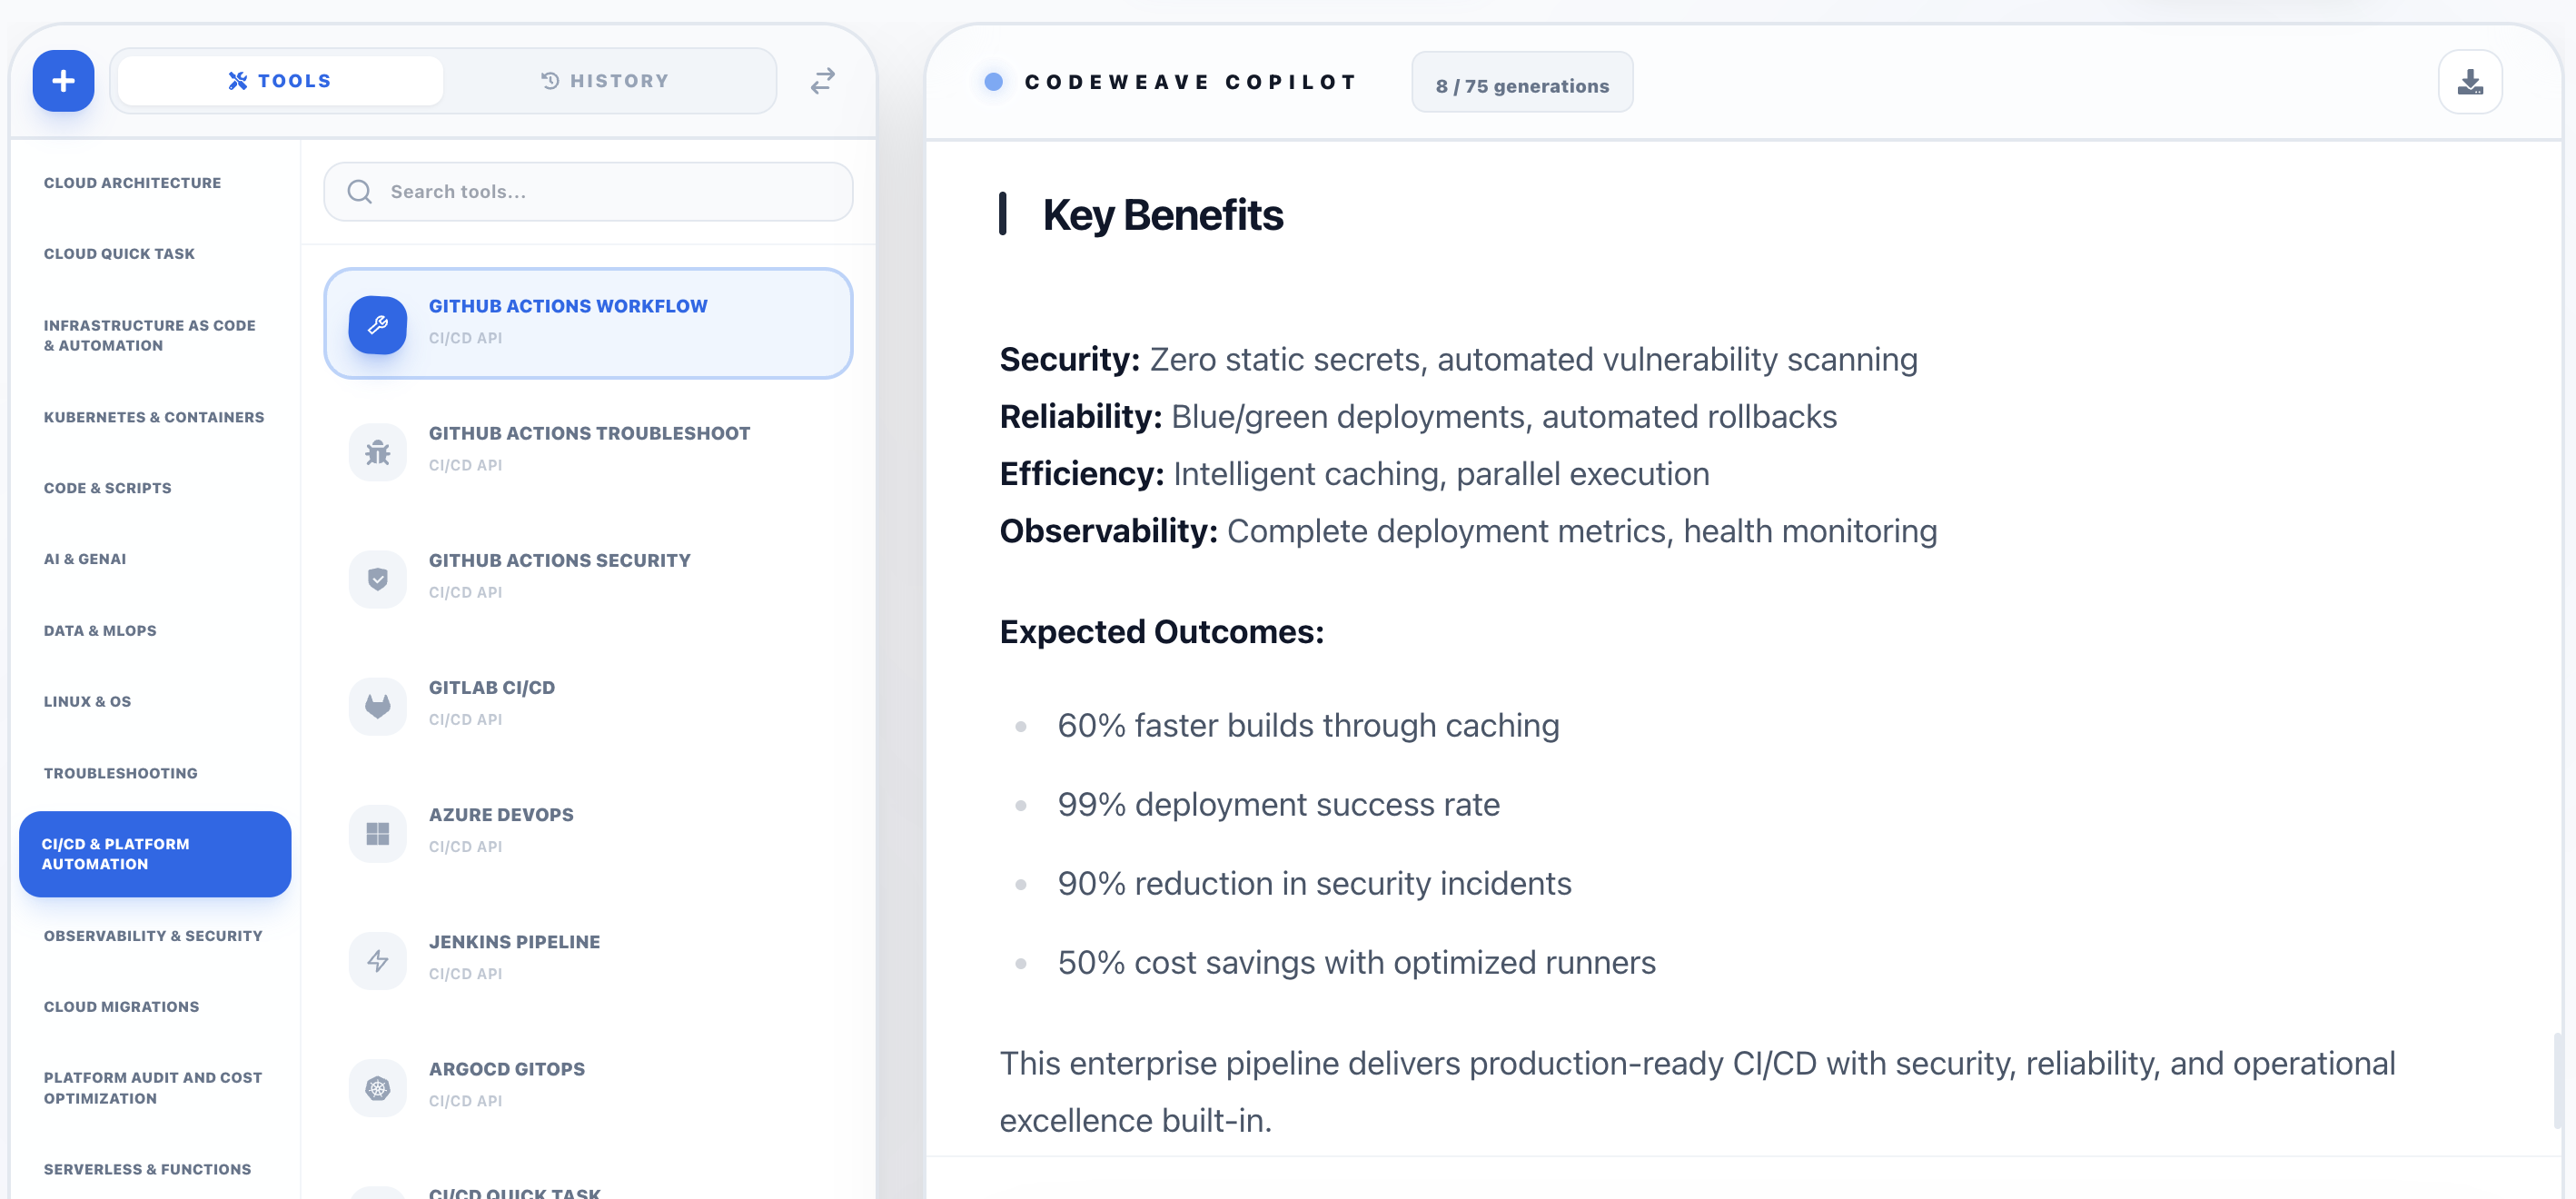
Task: Select the Jenkins Pipeline lightning icon
Action: point(377,960)
